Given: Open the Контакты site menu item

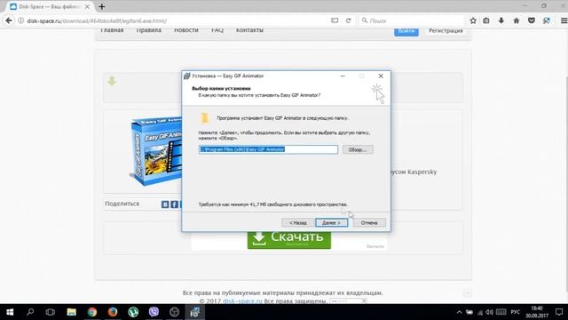Looking at the screenshot, I should pos(249,30).
